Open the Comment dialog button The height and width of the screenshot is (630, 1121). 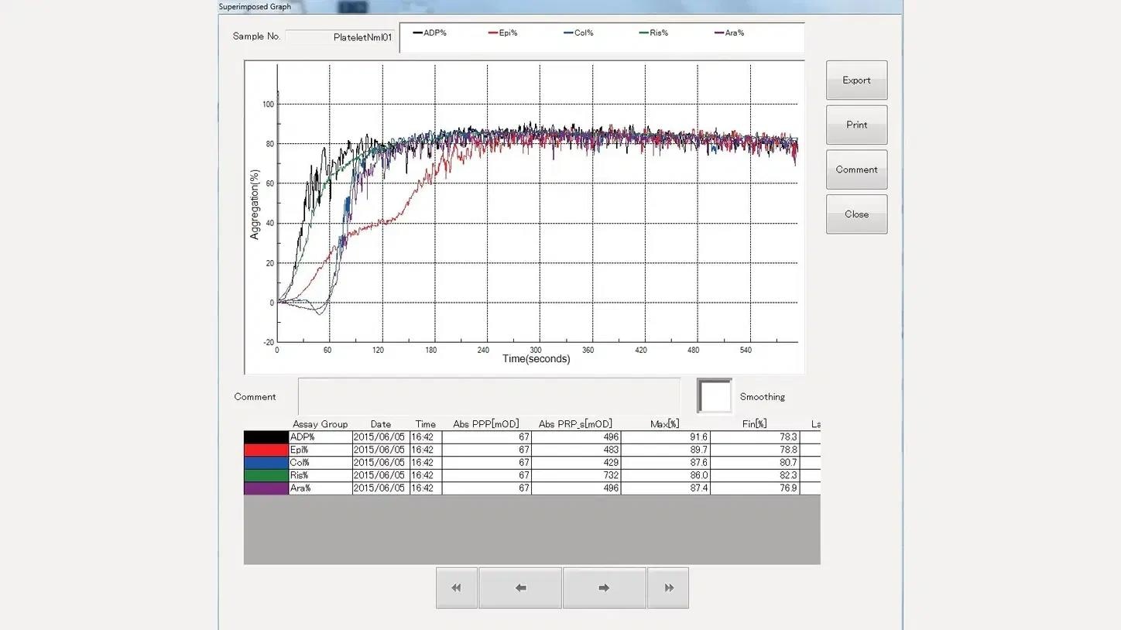856,169
